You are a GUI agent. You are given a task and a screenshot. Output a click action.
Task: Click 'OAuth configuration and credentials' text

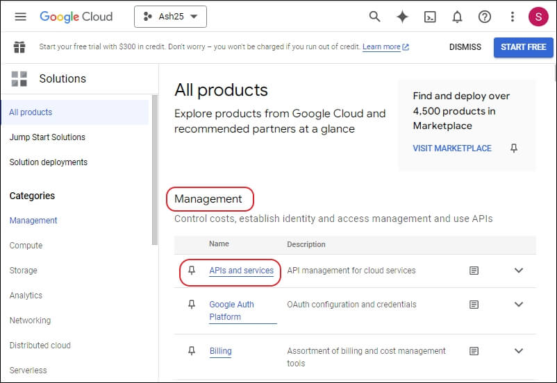[351, 305]
